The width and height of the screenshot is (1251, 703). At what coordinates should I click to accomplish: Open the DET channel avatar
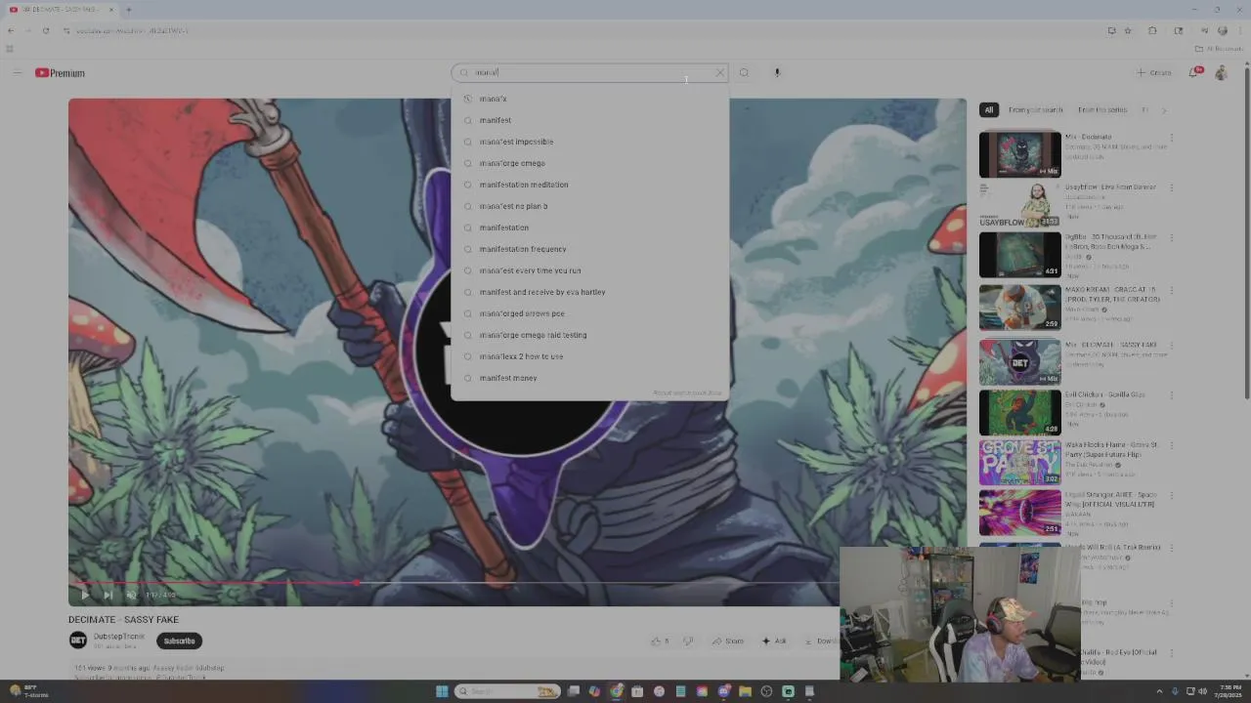[78, 641]
